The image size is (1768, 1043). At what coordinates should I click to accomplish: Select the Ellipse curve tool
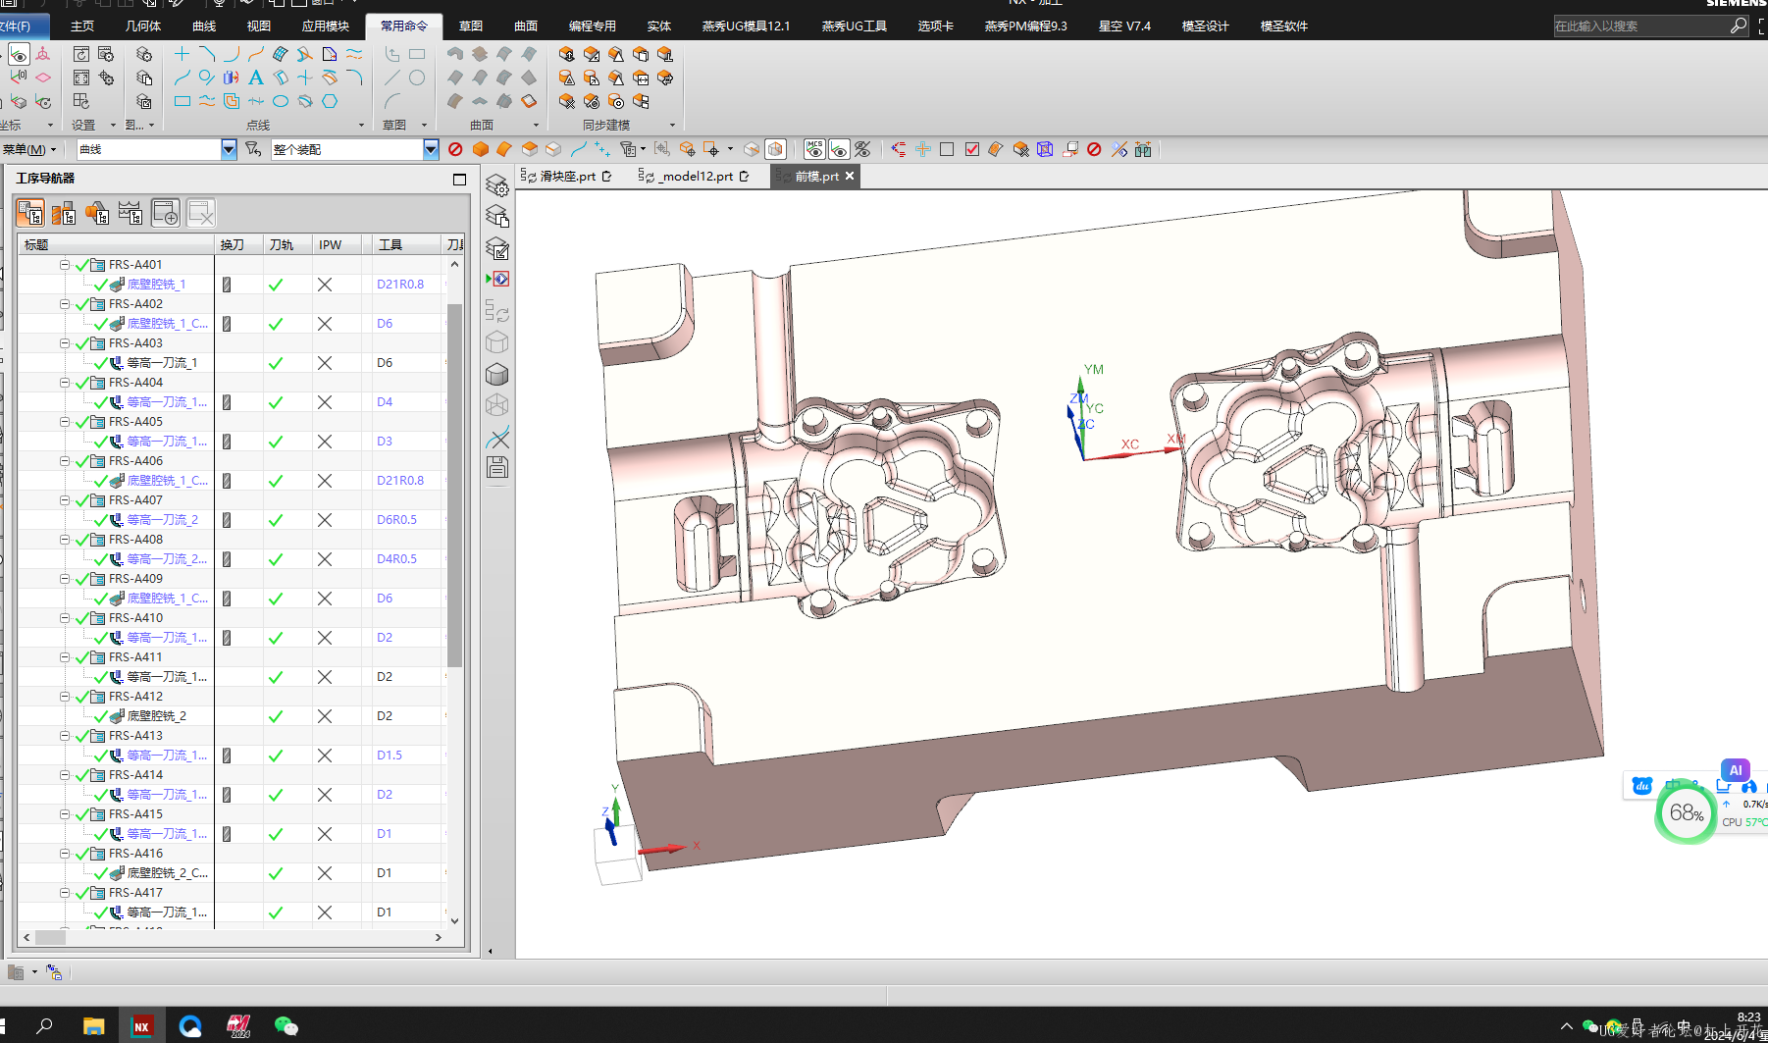tap(281, 101)
